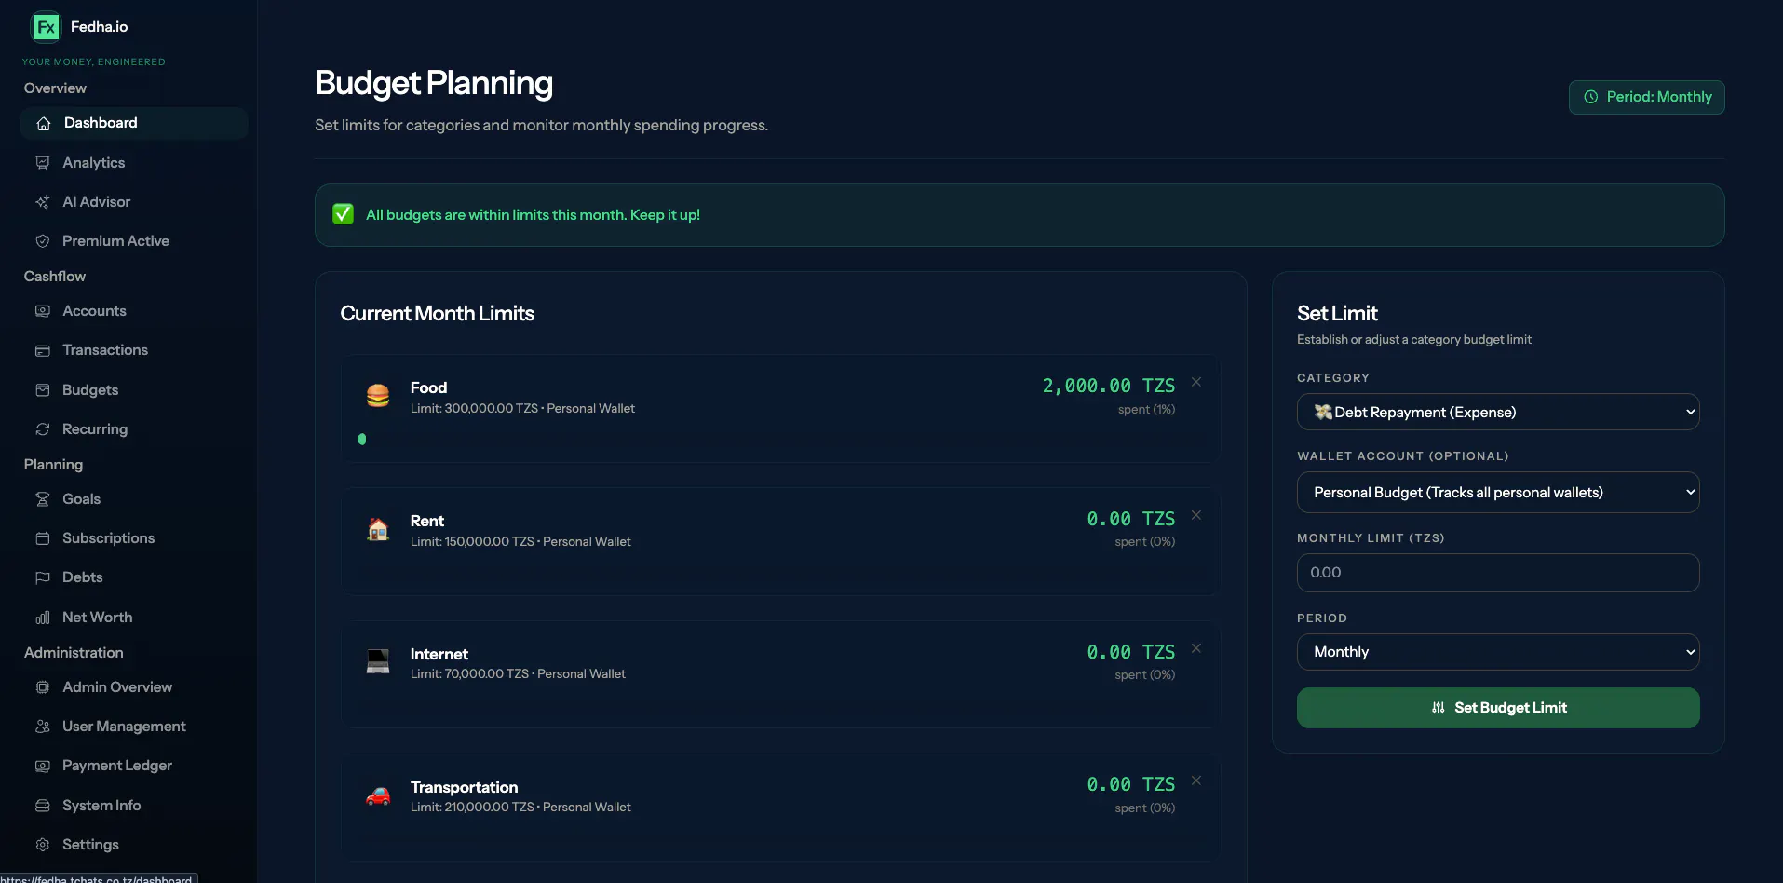Click the System Info icon
The image size is (1783, 883).
pyautogui.click(x=43, y=806)
